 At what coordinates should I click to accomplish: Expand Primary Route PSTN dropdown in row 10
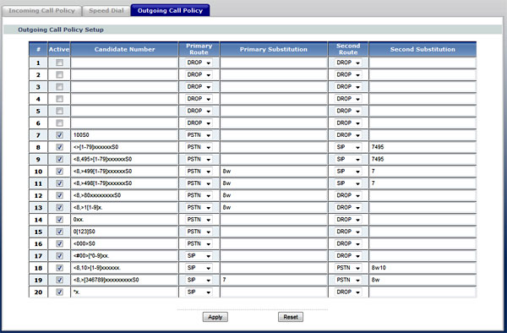[199, 172]
